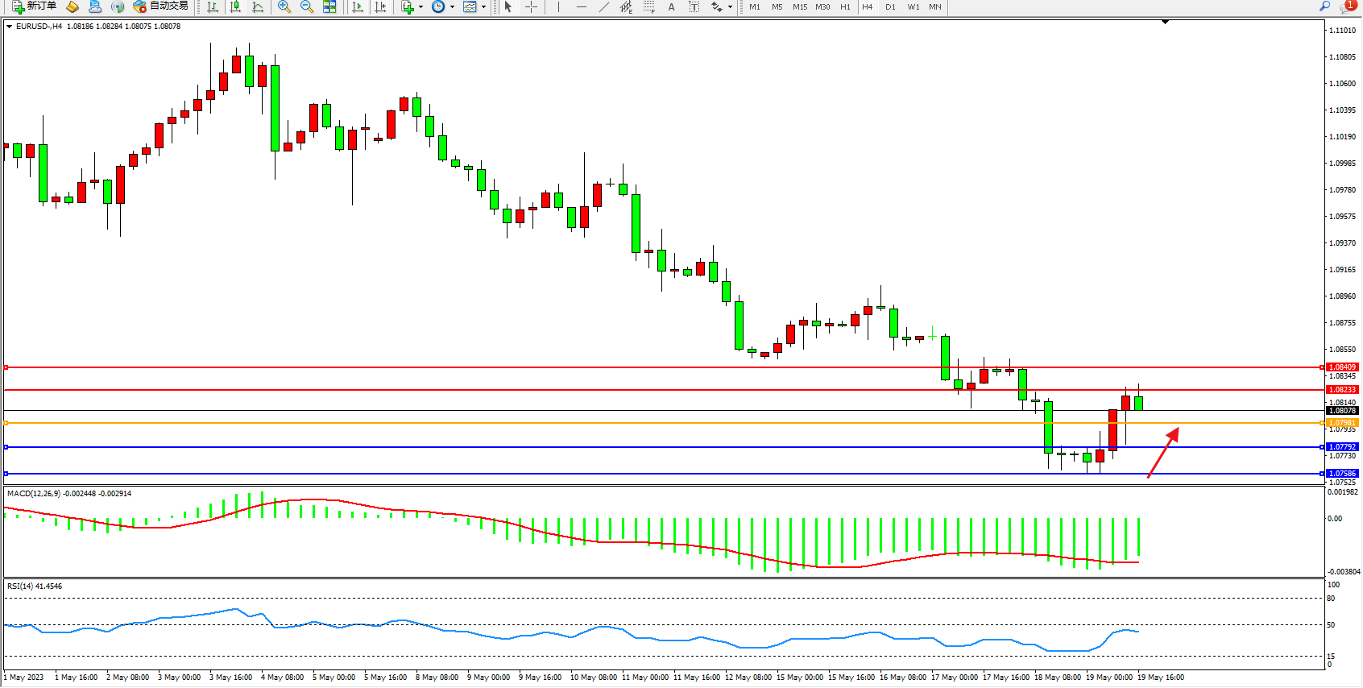The height and width of the screenshot is (688, 1363).
Task: Select the trendline drawing tool
Action: (x=604, y=6)
